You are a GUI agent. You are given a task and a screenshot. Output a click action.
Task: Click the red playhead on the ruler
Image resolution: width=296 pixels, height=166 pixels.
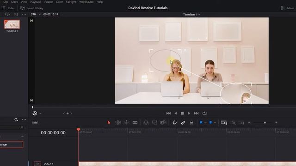click(78, 130)
